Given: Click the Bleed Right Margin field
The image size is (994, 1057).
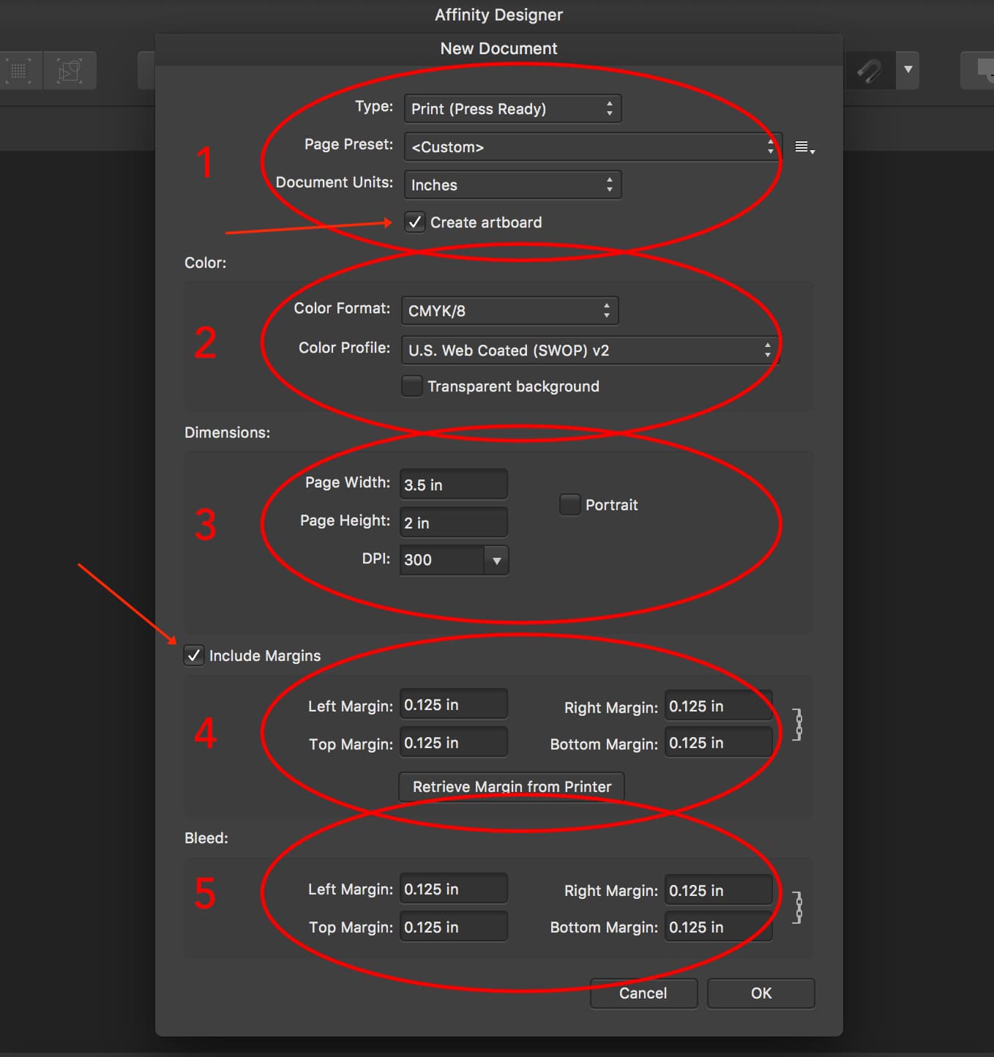Looking at the screenshot, I should (719, 890).
